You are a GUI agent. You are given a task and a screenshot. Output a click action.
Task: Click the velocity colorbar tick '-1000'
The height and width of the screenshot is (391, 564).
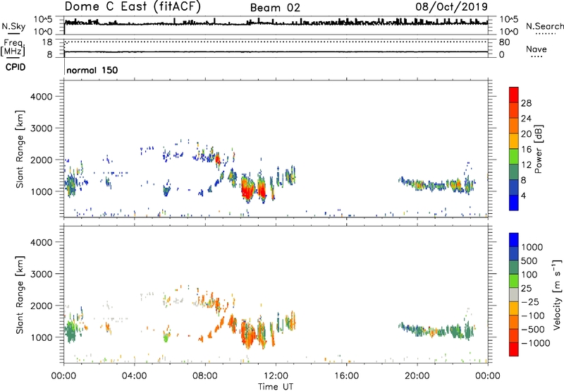click(535, 343)
